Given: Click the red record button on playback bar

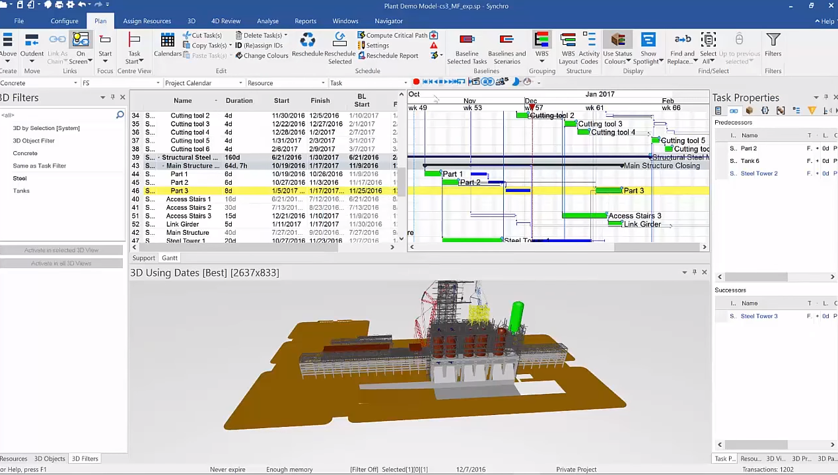Looking at the screenshot, I should click(x=416, y=82).
